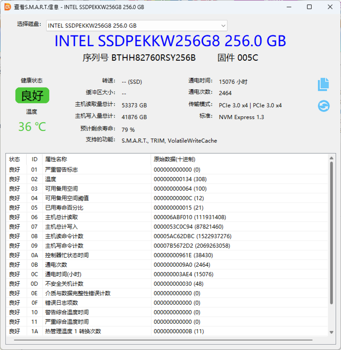Click the vertical scrollbar thumb
The image size is (341, 350).
(x=332, y=233)
